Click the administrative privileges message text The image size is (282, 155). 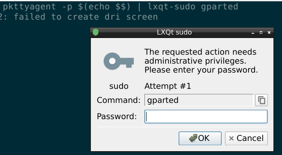coord(201,61)
